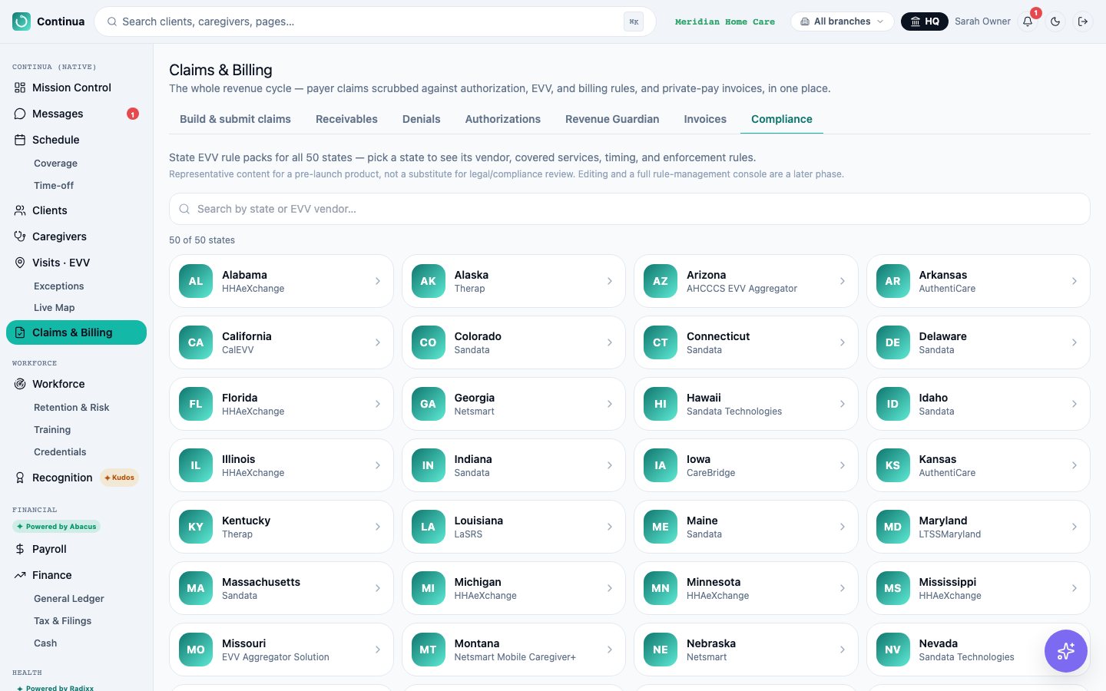
Task: Click the AL state badge for Alabama
Action: point(196,281)
